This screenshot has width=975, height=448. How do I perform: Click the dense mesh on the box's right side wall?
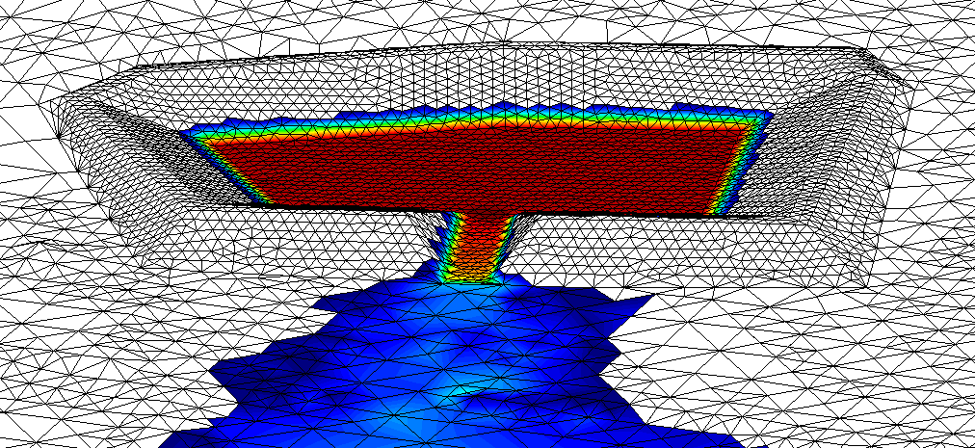819,154
